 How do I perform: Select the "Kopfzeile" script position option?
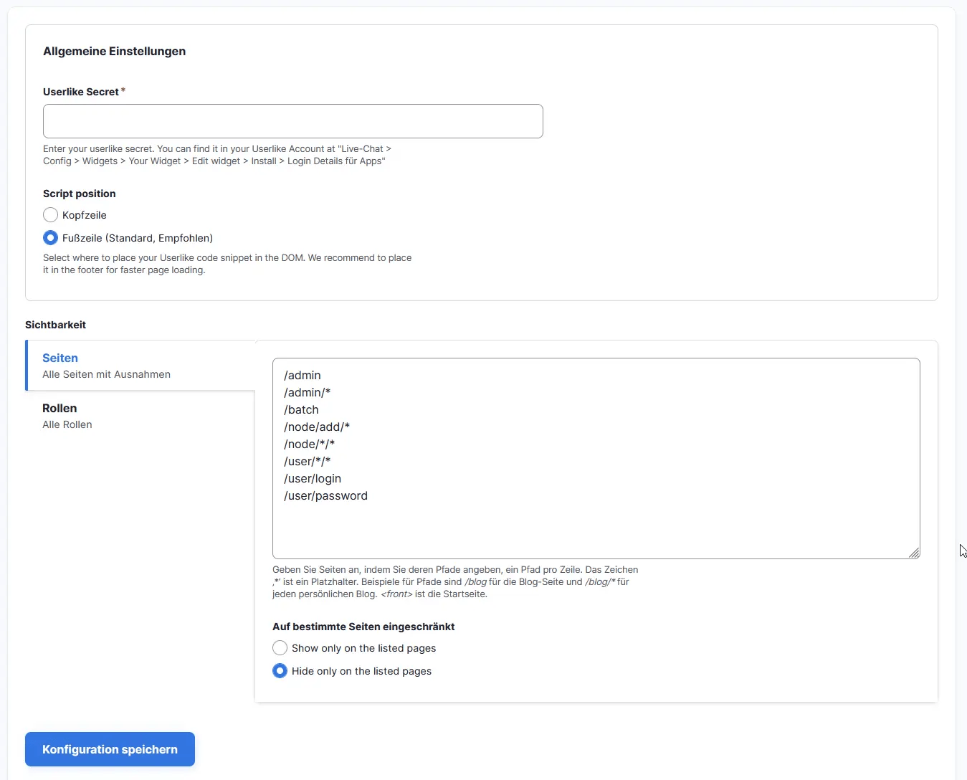[x=50, y=214]
